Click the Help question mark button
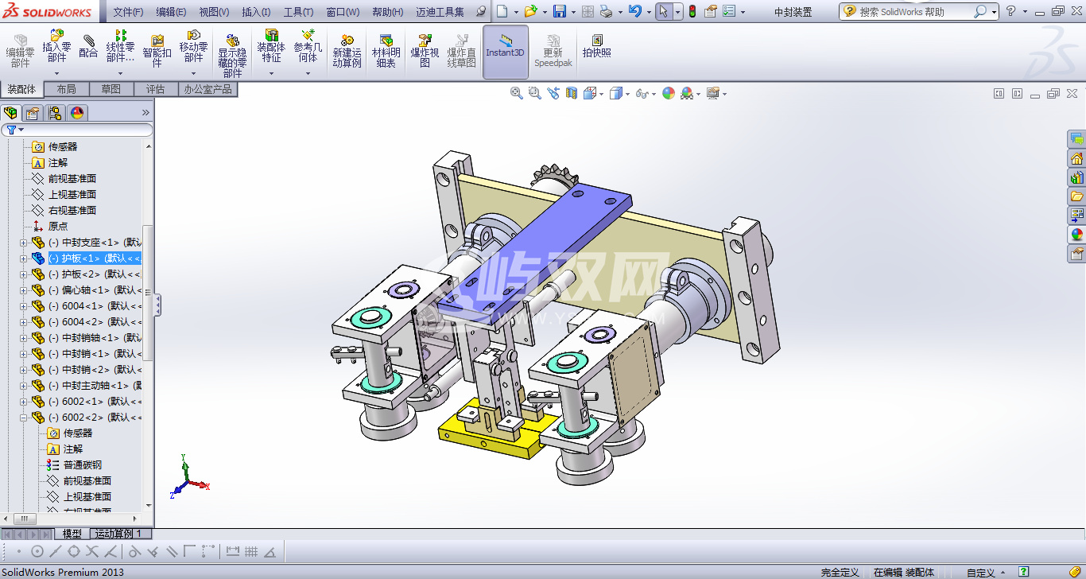 pyautogui.click(x=1010, y=11)
